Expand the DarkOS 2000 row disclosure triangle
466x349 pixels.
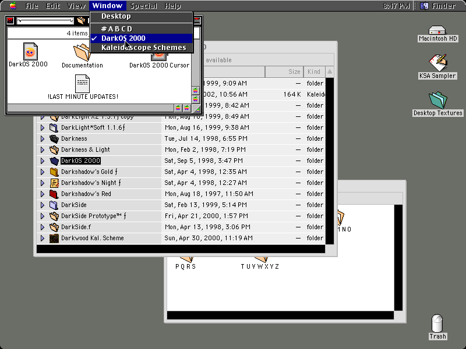42,161
